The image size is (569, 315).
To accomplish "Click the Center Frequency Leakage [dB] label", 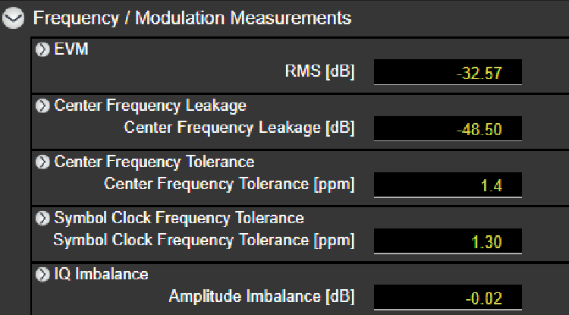I will tap(239, 128).
